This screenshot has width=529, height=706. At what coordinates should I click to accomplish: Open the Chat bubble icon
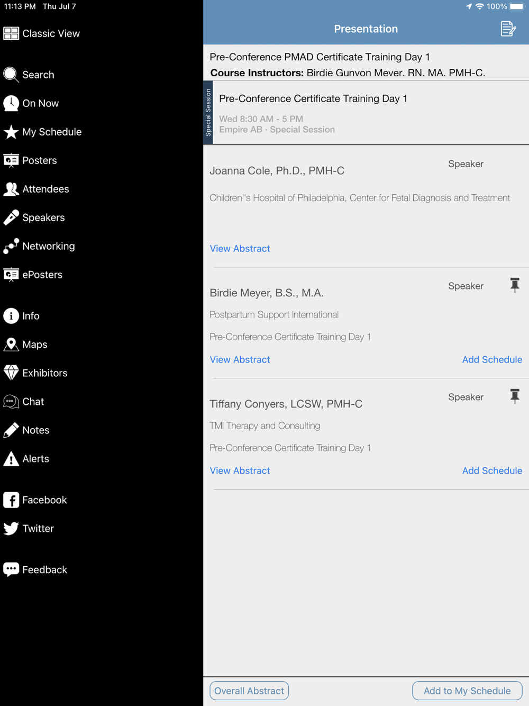[x=11, y=402]
